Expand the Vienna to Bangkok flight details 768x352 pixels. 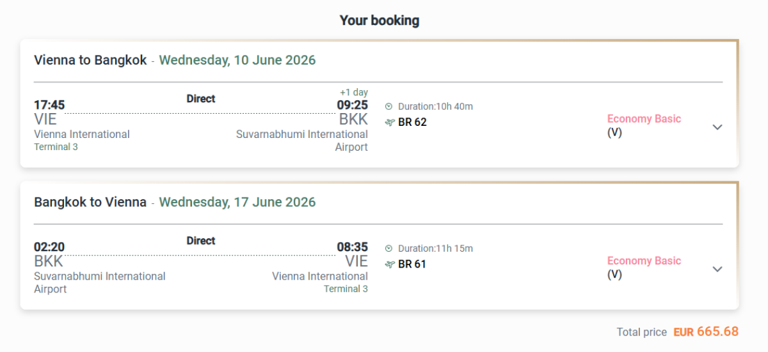pyautogui.click(x=717, y=127)
